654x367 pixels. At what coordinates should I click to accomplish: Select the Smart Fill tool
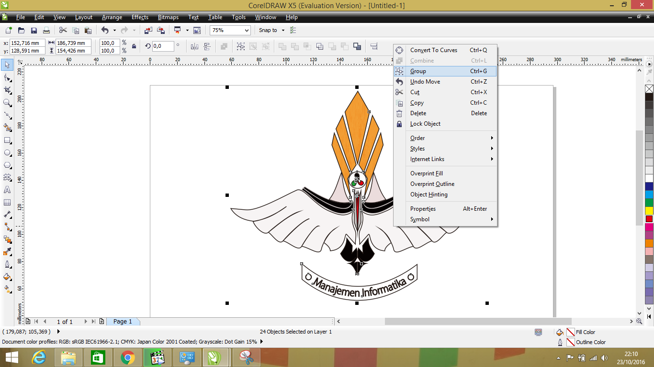point(8,128)
